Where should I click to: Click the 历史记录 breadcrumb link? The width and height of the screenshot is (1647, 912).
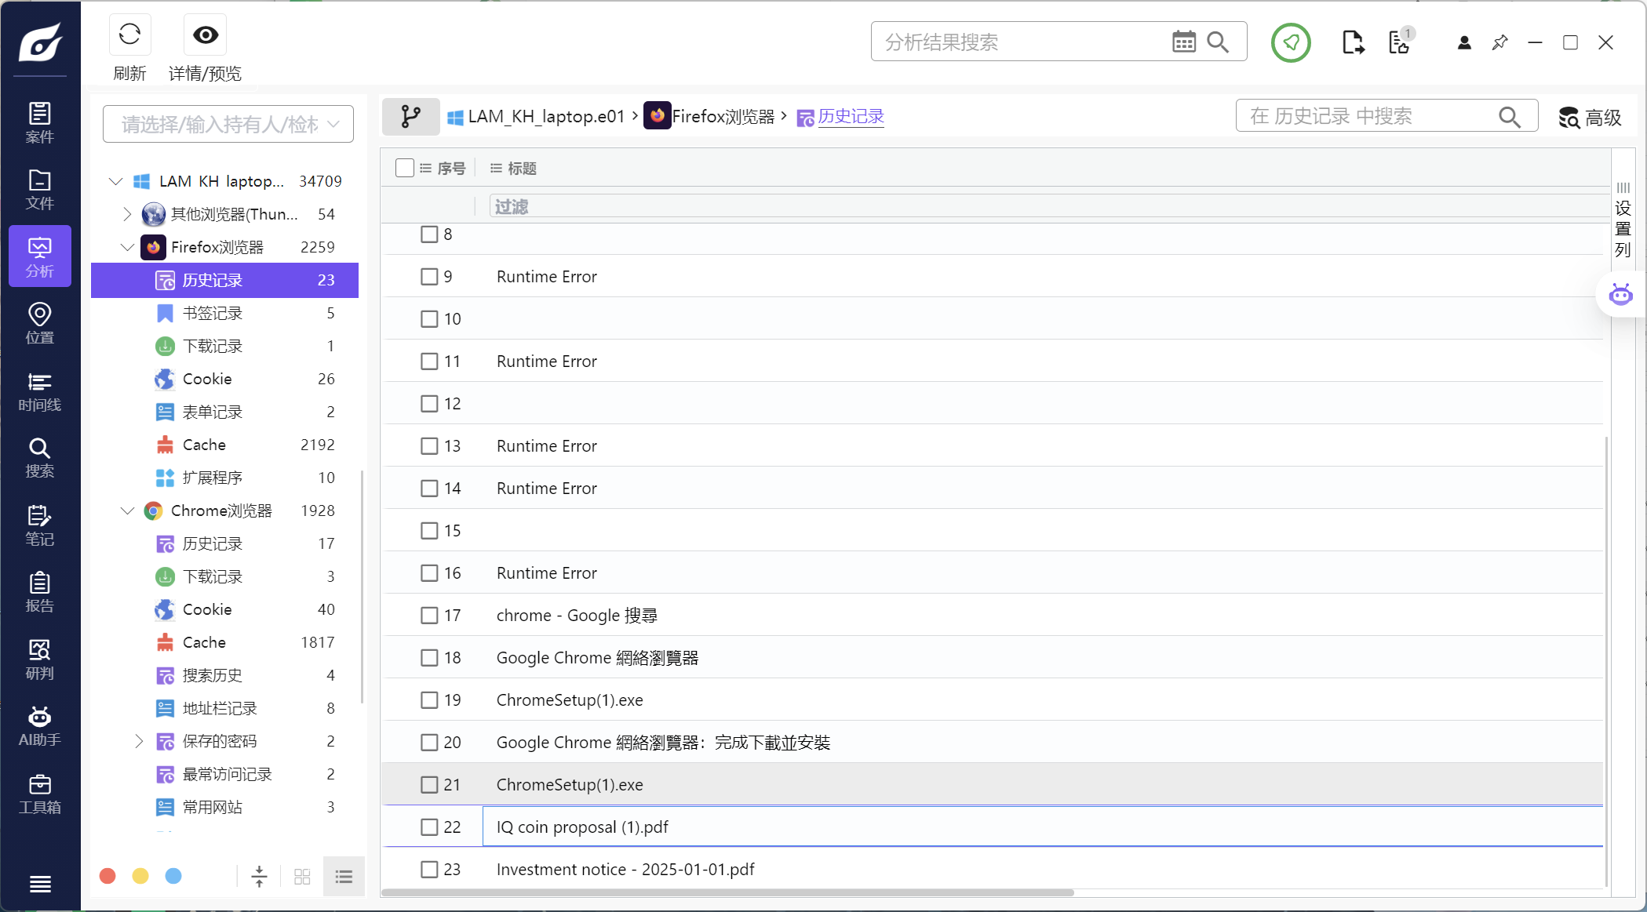[x=851, y=116]
